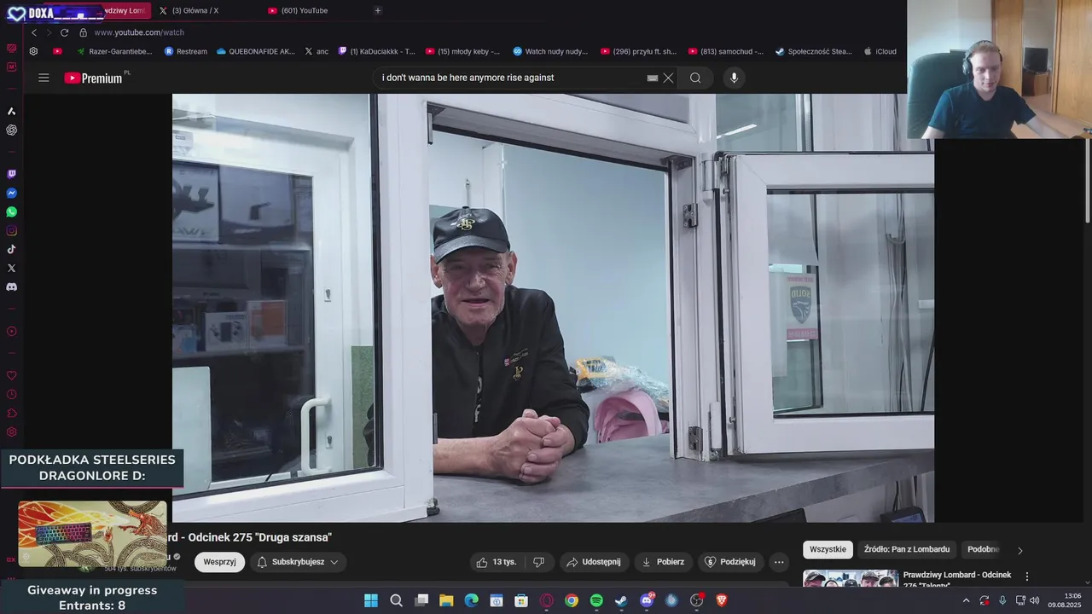Open the sidebar player icon

pyautogui.click(x=11, y=331)
